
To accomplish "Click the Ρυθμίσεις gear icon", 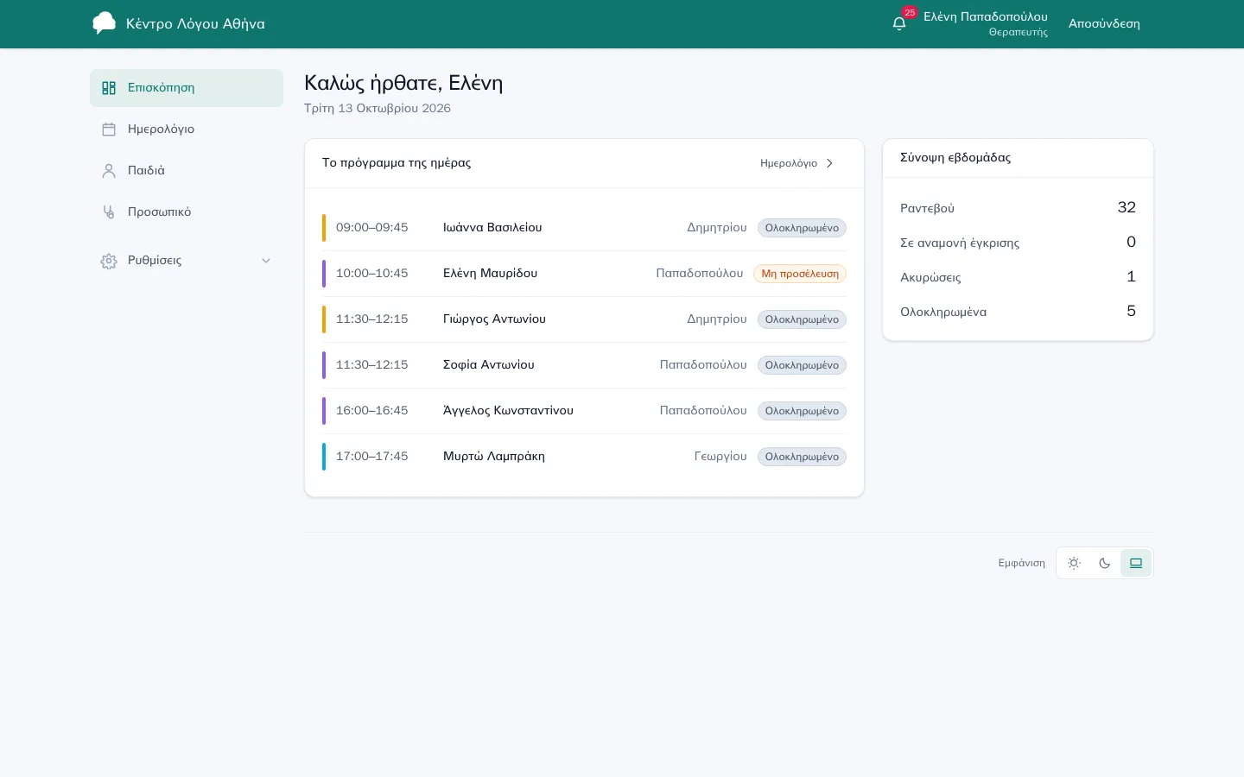I will point(109,261).
